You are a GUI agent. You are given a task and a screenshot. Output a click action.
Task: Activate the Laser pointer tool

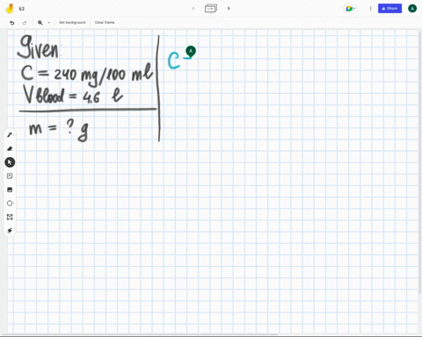point(10,231)
